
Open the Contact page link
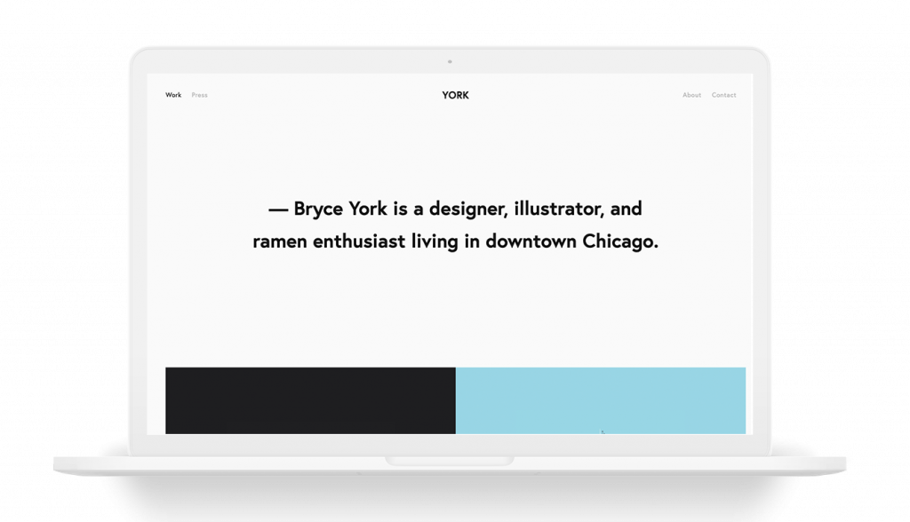[723, 95]
